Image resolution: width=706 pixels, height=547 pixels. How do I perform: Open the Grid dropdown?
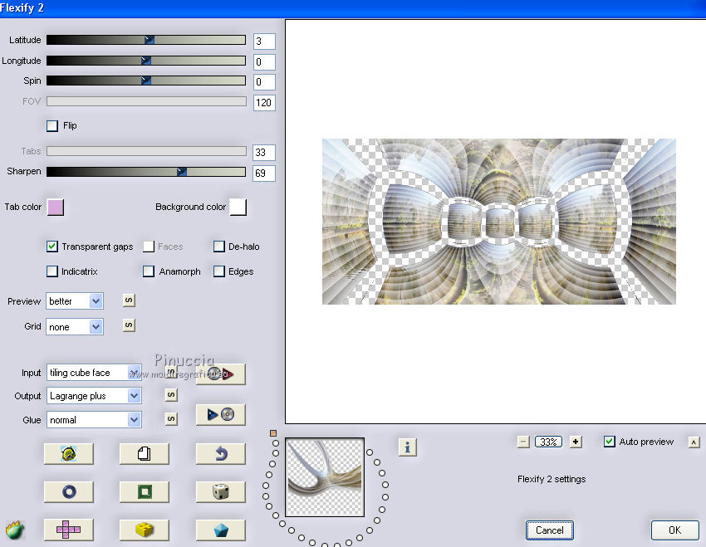pyautogui.click(x=75, y=326)
